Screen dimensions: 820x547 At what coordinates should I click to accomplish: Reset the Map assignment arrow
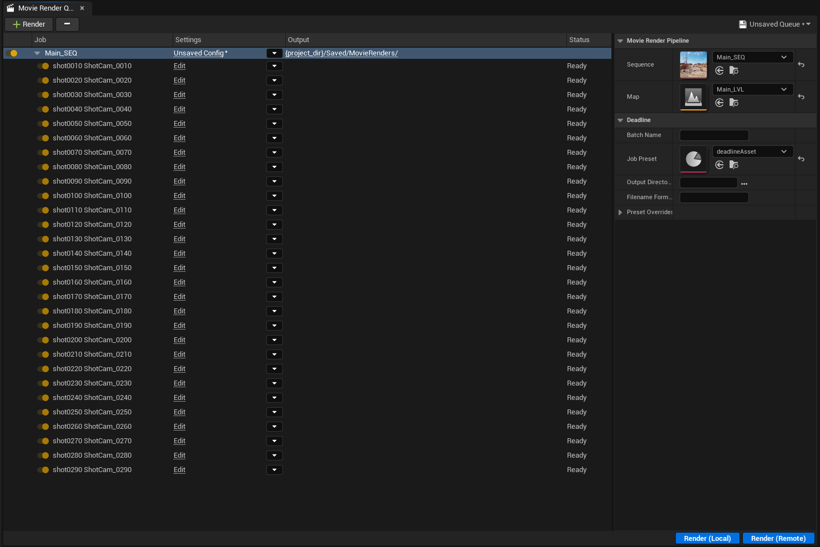click(x=801, y=97)
